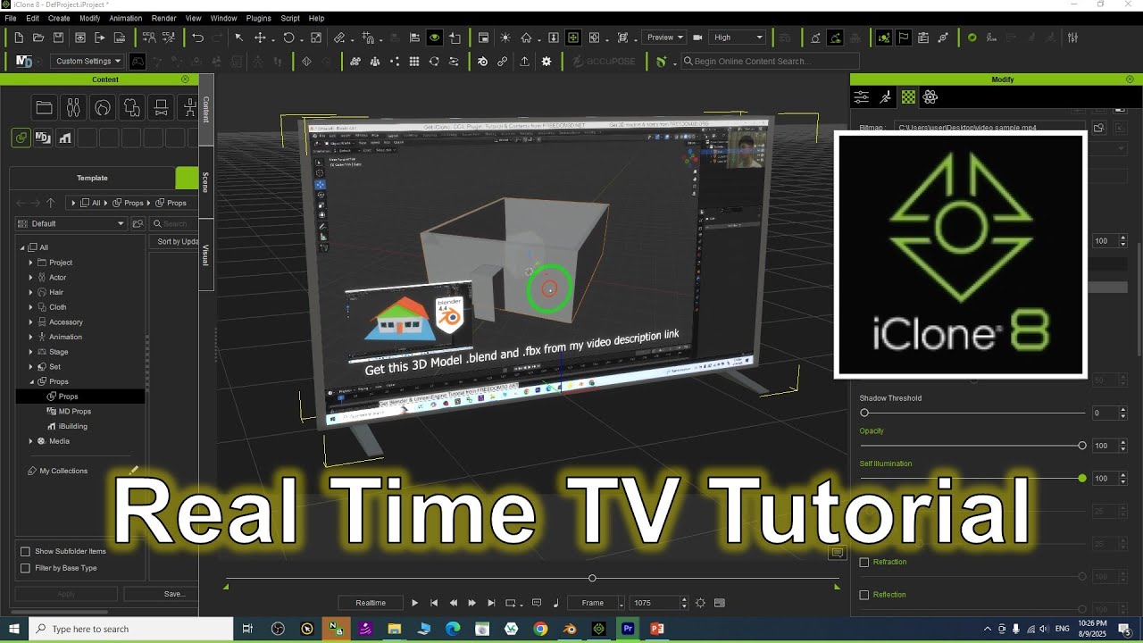Click the Sort by Update button
Image resolution: width=1143 pixels, height=643 pixels.
pos(173,241)
